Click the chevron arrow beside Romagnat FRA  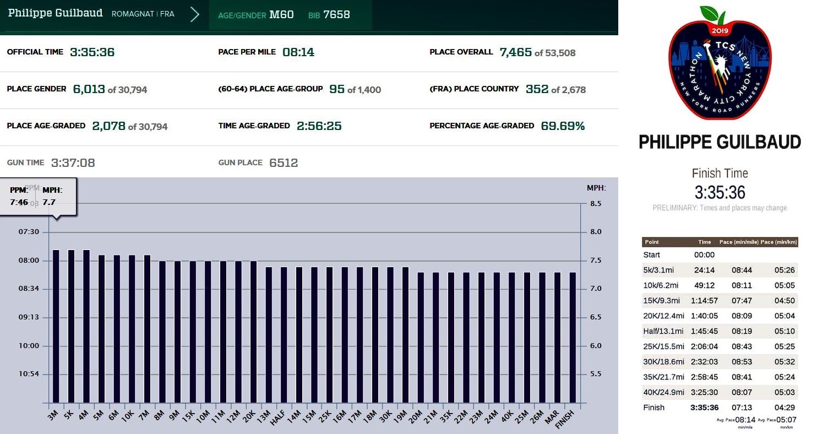click(194, 14)
